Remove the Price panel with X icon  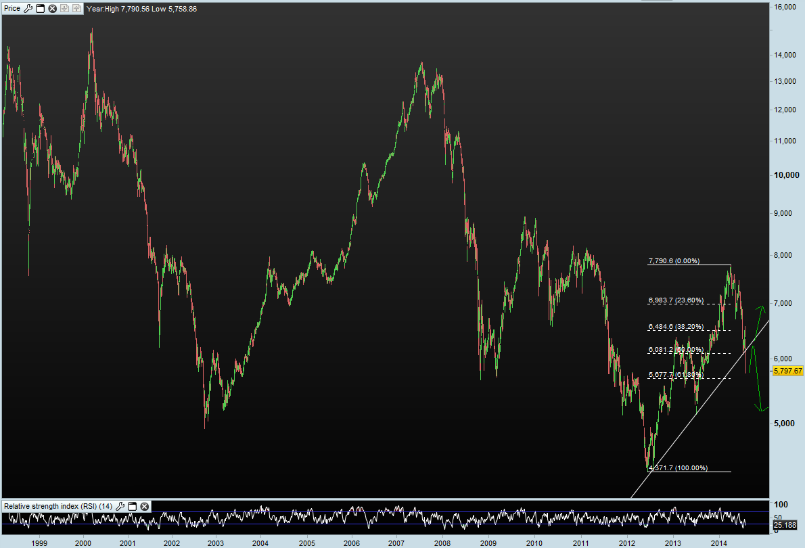pyautogui.click(x=52, y=9)
